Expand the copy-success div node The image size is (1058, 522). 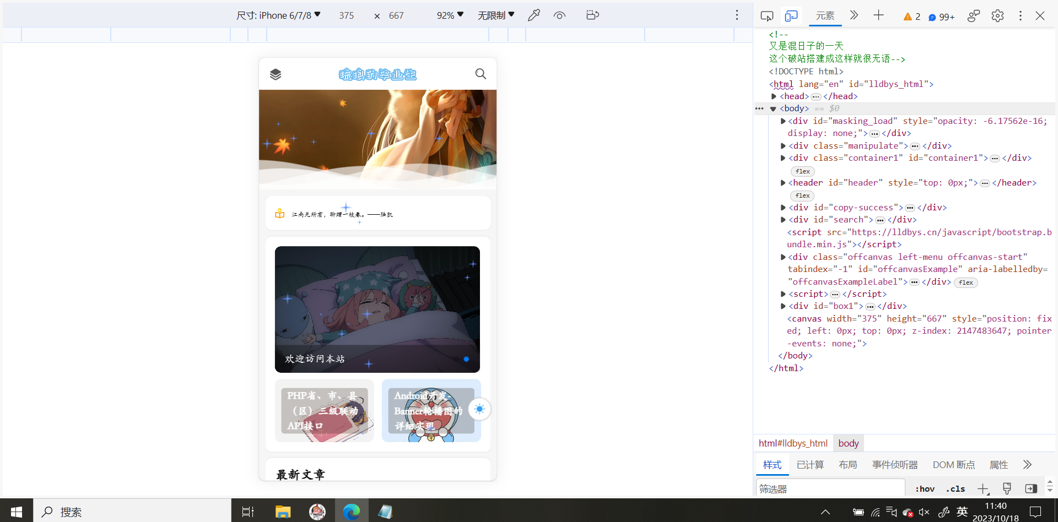pos(782,208)
